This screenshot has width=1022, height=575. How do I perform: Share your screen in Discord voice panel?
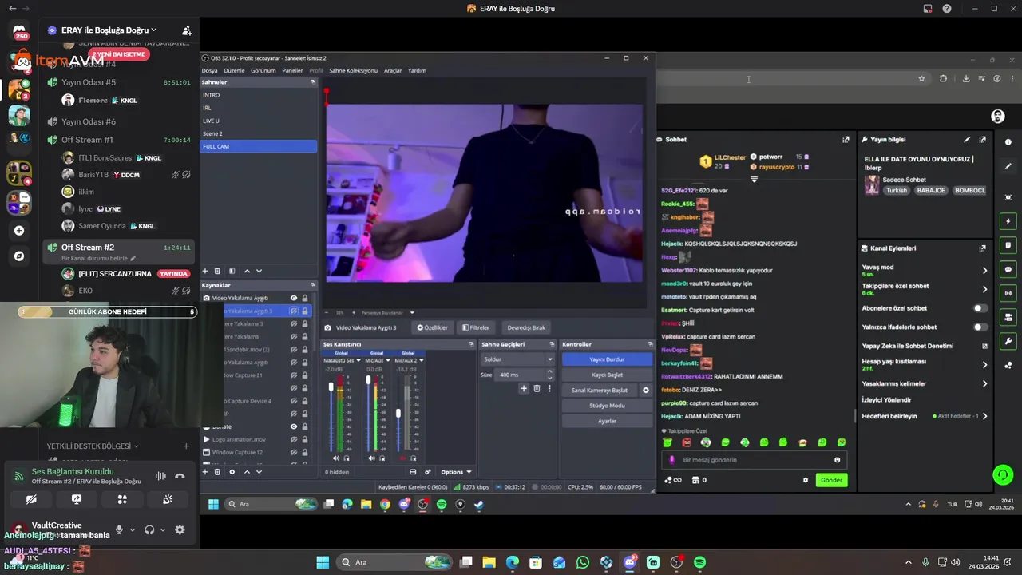(x=77, y=499)
